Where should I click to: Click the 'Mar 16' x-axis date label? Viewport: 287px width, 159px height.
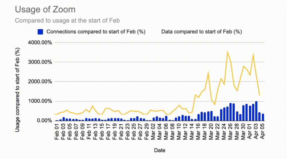point(198,132)
